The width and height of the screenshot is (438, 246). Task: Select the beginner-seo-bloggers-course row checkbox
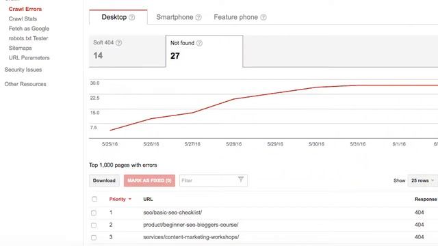click(94, 225)
